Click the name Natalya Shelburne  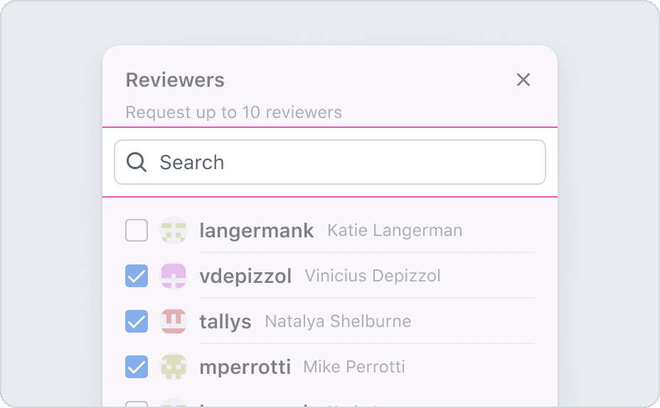[x=338, y=321]
